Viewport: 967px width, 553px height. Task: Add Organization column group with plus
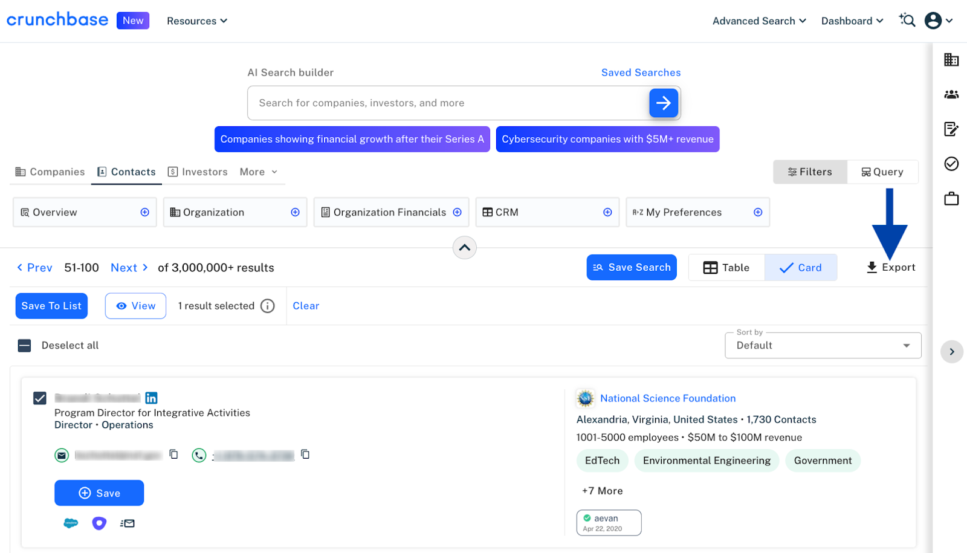click(x=295, y=212)
